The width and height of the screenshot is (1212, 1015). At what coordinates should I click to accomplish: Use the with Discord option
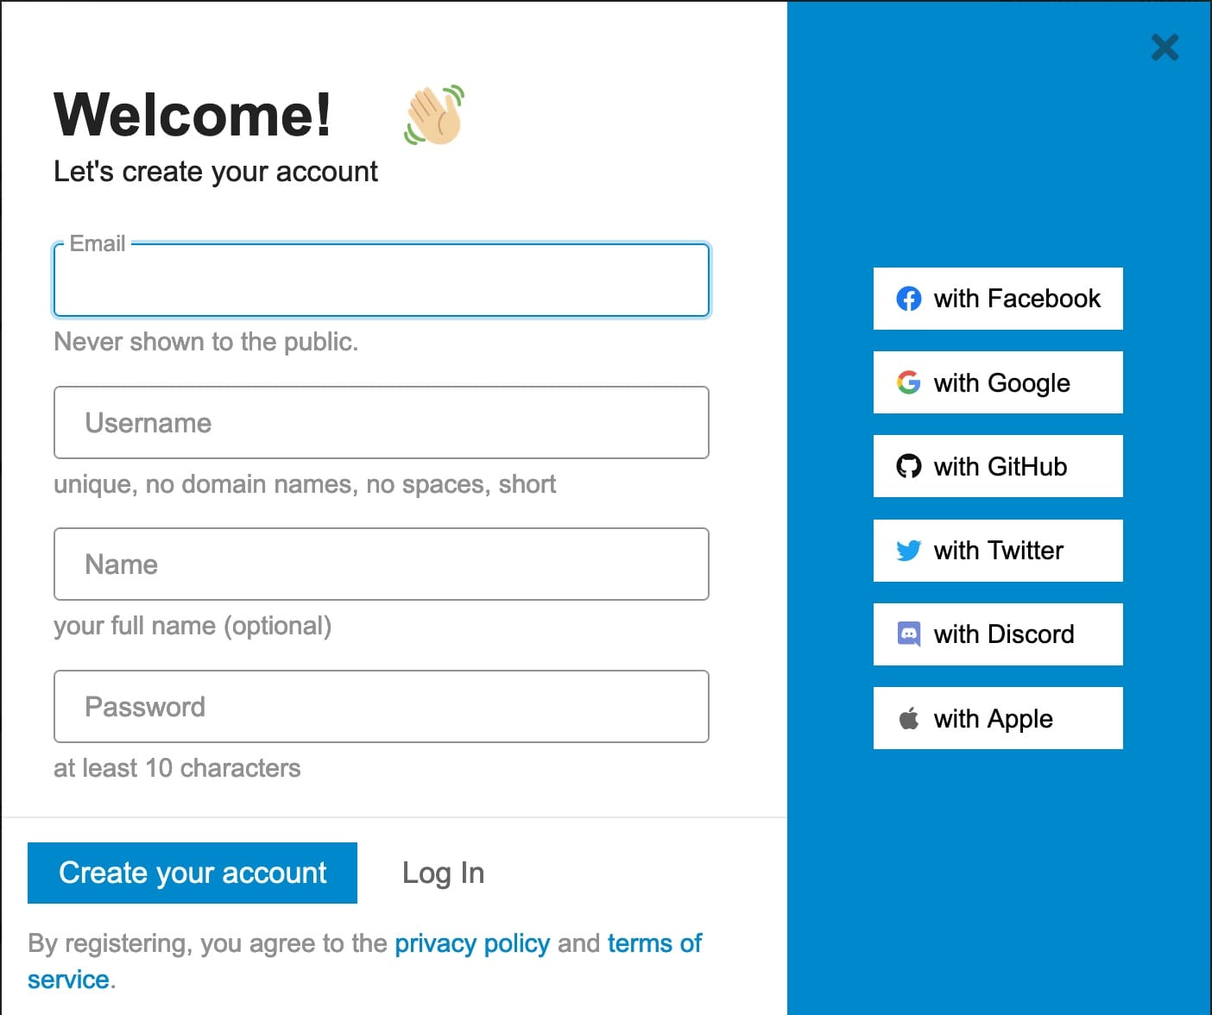pyautogui.click(x=998, y=634)
